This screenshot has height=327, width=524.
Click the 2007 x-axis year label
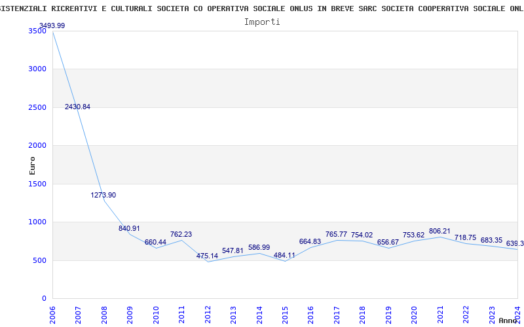(78, 315)
